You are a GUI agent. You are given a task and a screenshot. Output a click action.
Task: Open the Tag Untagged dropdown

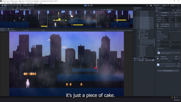165,12
